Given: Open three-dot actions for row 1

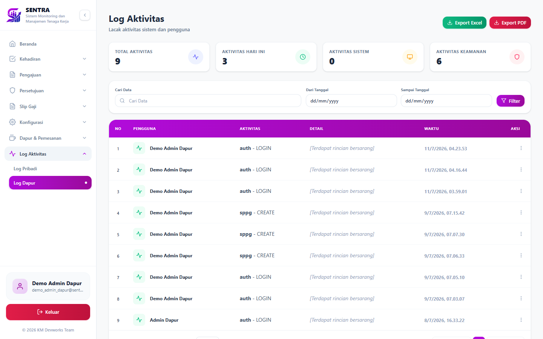Looking at the screenshot, I should click(x=521, y=148).
